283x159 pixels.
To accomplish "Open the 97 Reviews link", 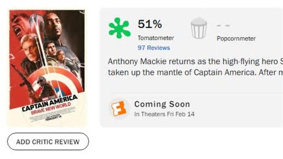I will point(154,48).
